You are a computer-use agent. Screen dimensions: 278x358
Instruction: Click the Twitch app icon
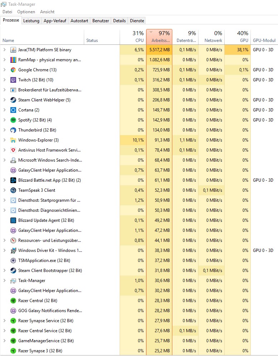pos(13,80)
